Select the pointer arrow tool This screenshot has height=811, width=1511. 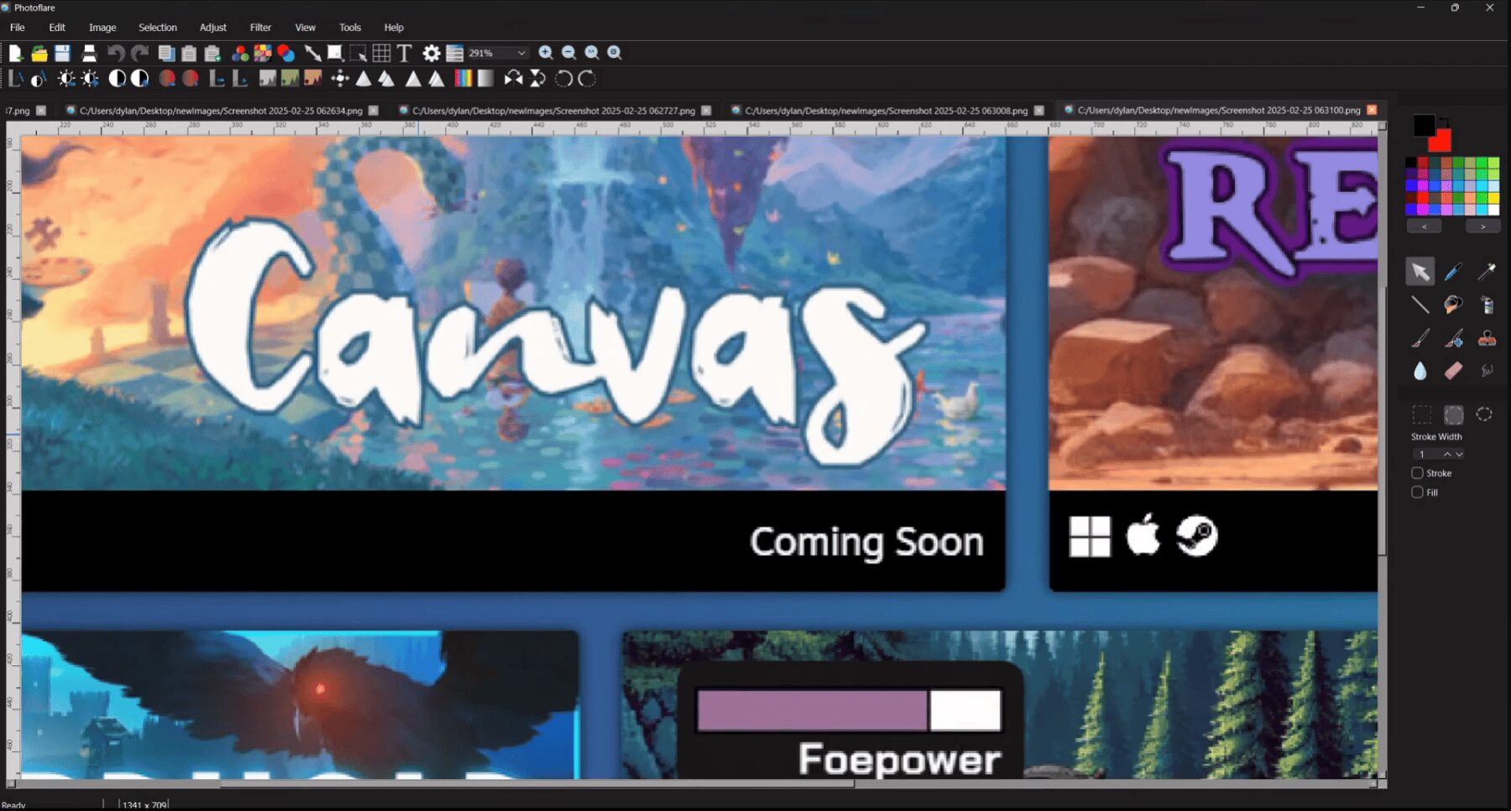point(1420,272)
